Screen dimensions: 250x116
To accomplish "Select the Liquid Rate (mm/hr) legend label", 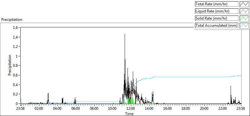I will point(217,11).
